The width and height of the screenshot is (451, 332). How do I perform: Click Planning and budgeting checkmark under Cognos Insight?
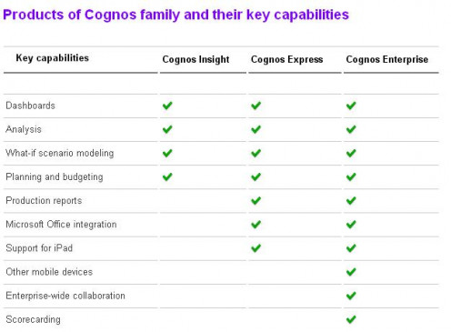[167, 176]
